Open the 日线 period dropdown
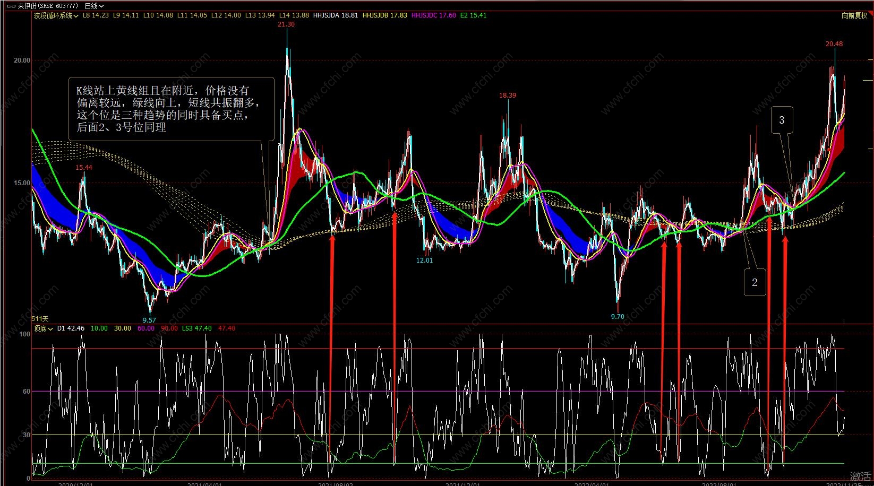The height and width of the screenshot is (486, 874). pyautogui.click(x=95, y=6)
